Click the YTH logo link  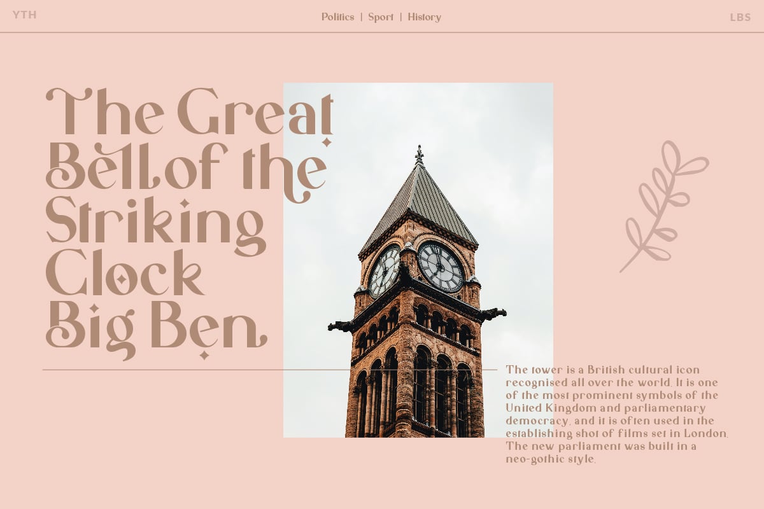pyautogui.click(x=25, y=15)
